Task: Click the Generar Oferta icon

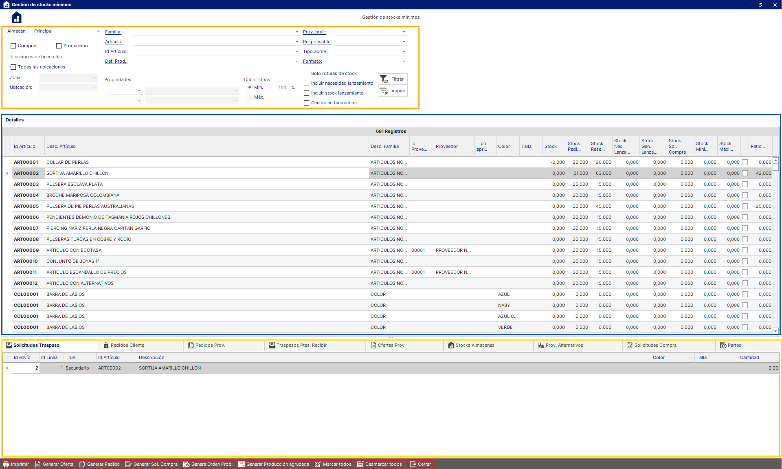Action: click(x=38, y=464)
